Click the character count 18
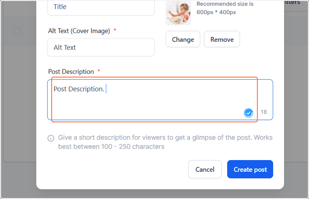The width and height of the screenshot is (309, 199). [x=264, y=112]
